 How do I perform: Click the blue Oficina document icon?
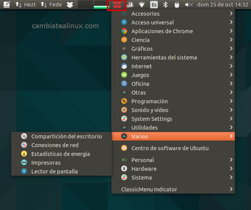click(x=124, y=84)
